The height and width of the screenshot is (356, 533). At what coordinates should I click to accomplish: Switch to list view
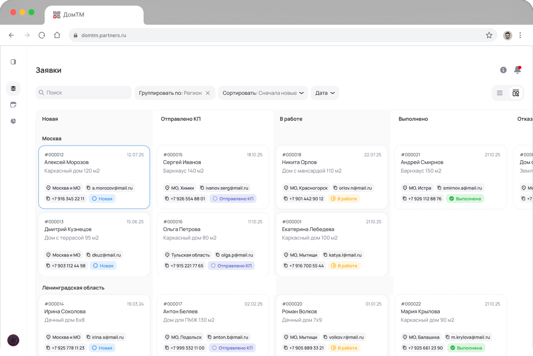click(499, 93)
